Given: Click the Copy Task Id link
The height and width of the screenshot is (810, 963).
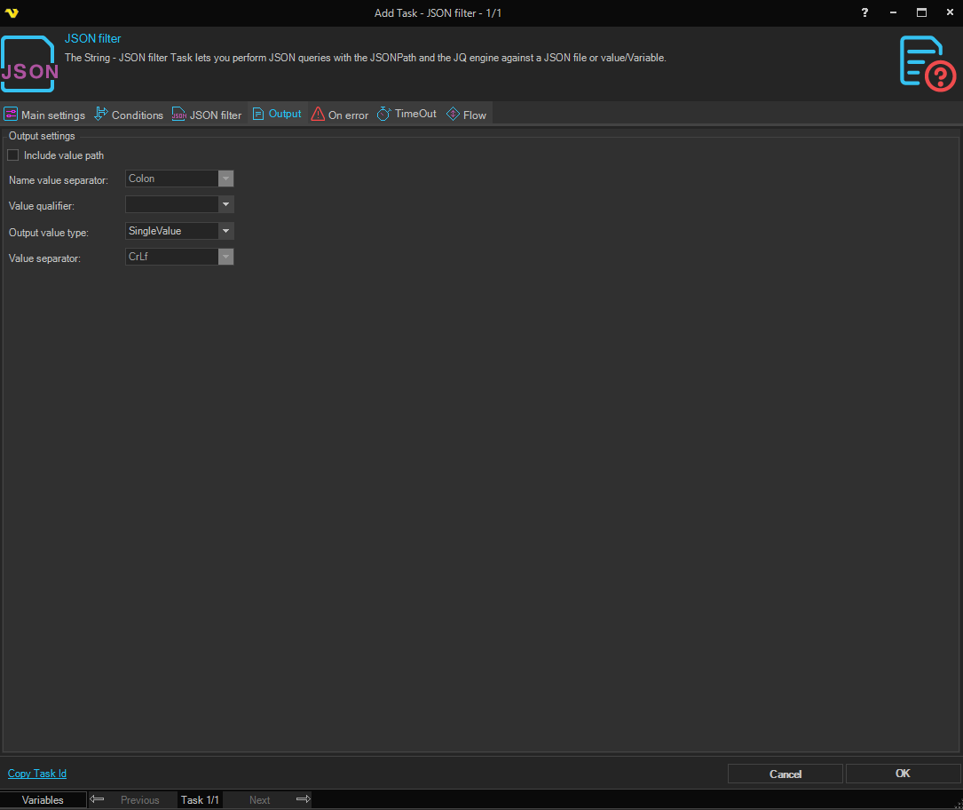Looking at the screenshot, I should (x=37, y=774).
